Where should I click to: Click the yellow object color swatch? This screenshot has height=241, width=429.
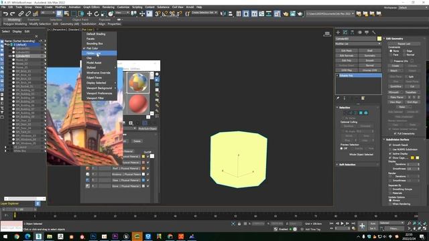[379, 39]
